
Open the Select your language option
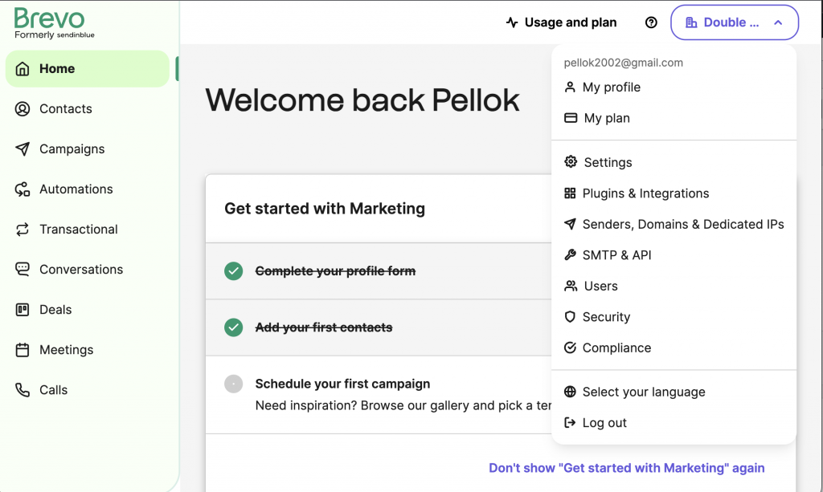point(643,392)
